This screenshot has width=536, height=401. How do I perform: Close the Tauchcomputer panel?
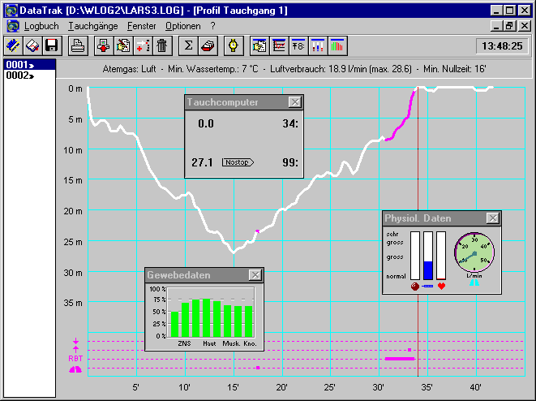coord(294,102)
